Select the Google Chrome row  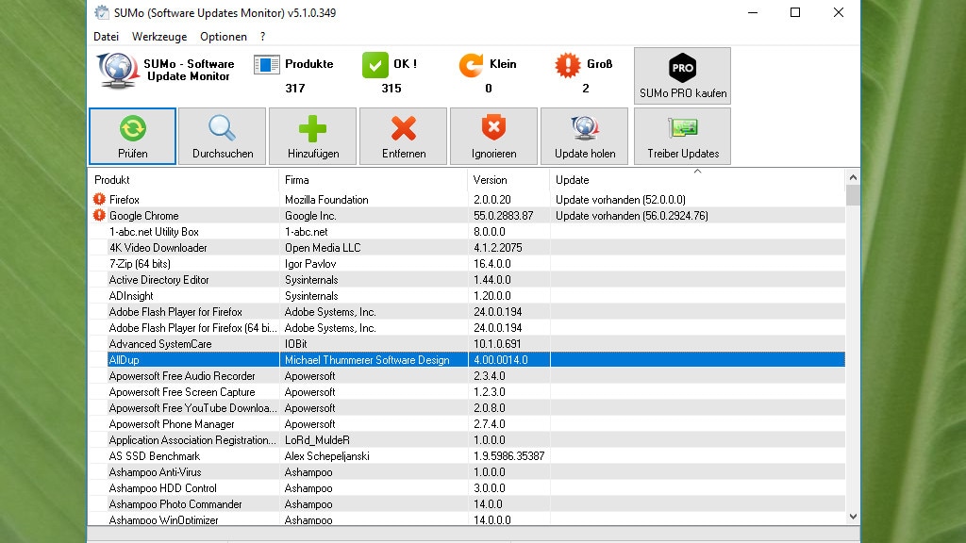coord(467,216)
